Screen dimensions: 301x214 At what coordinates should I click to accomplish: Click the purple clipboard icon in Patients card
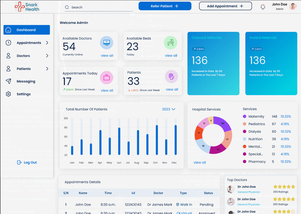pyautogui.click(x=171, y=77)
